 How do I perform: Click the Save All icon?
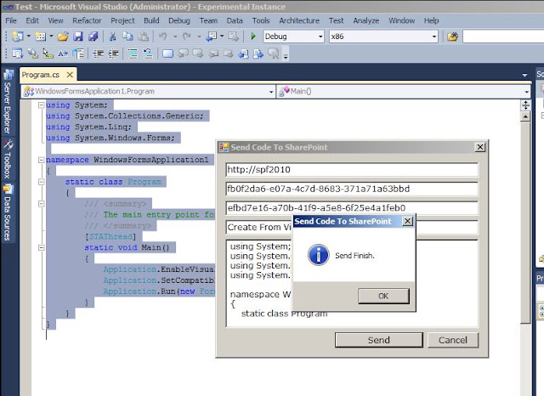tap(93, 36)
